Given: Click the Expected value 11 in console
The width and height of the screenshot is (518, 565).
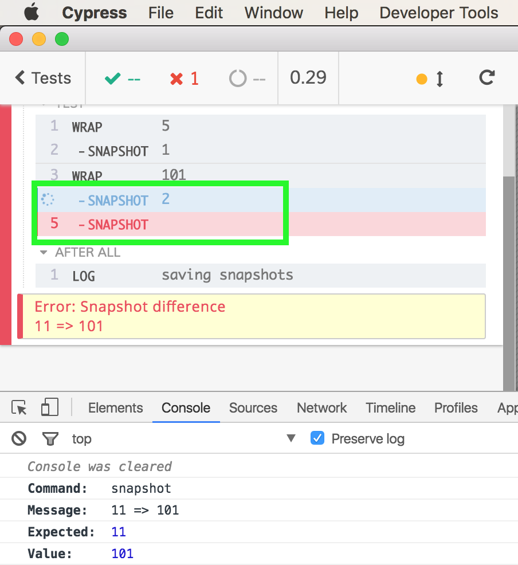Looking at the screenshot, I should (x=119, y=532).
